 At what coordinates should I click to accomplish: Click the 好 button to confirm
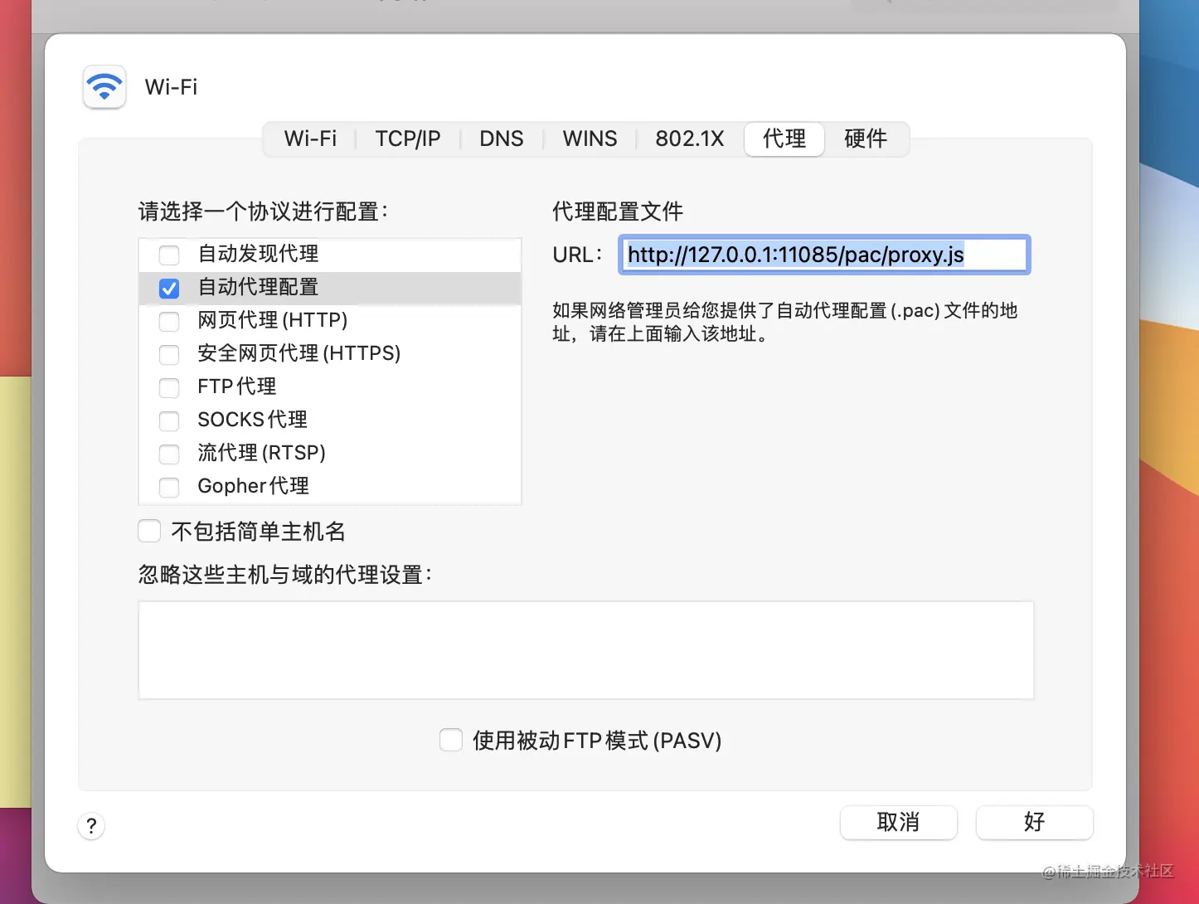coord(1035,822)
